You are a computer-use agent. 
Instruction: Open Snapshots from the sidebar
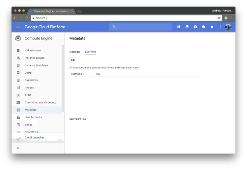point(31,80)
